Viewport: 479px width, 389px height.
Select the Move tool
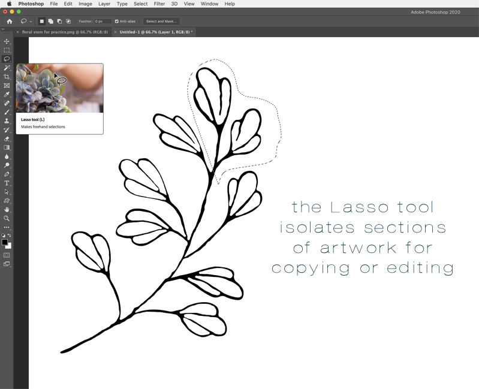point(7,41)
